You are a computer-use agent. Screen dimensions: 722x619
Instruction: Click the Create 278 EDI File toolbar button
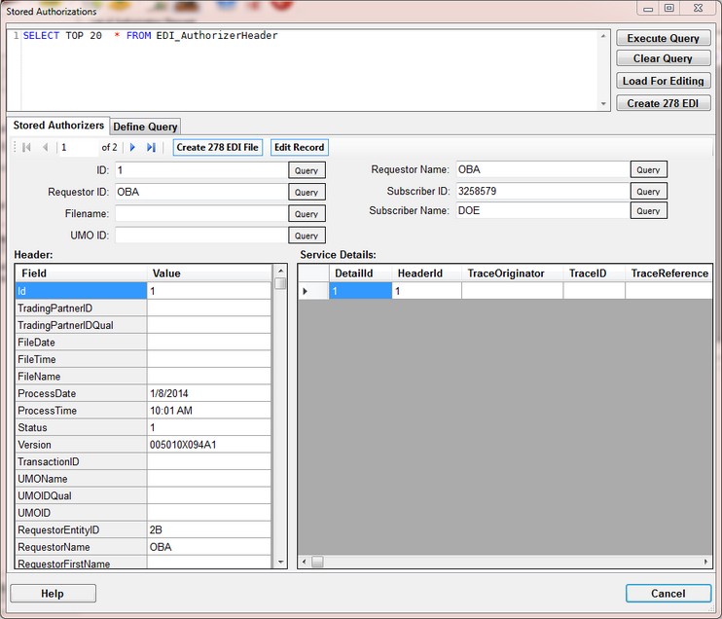218,147
